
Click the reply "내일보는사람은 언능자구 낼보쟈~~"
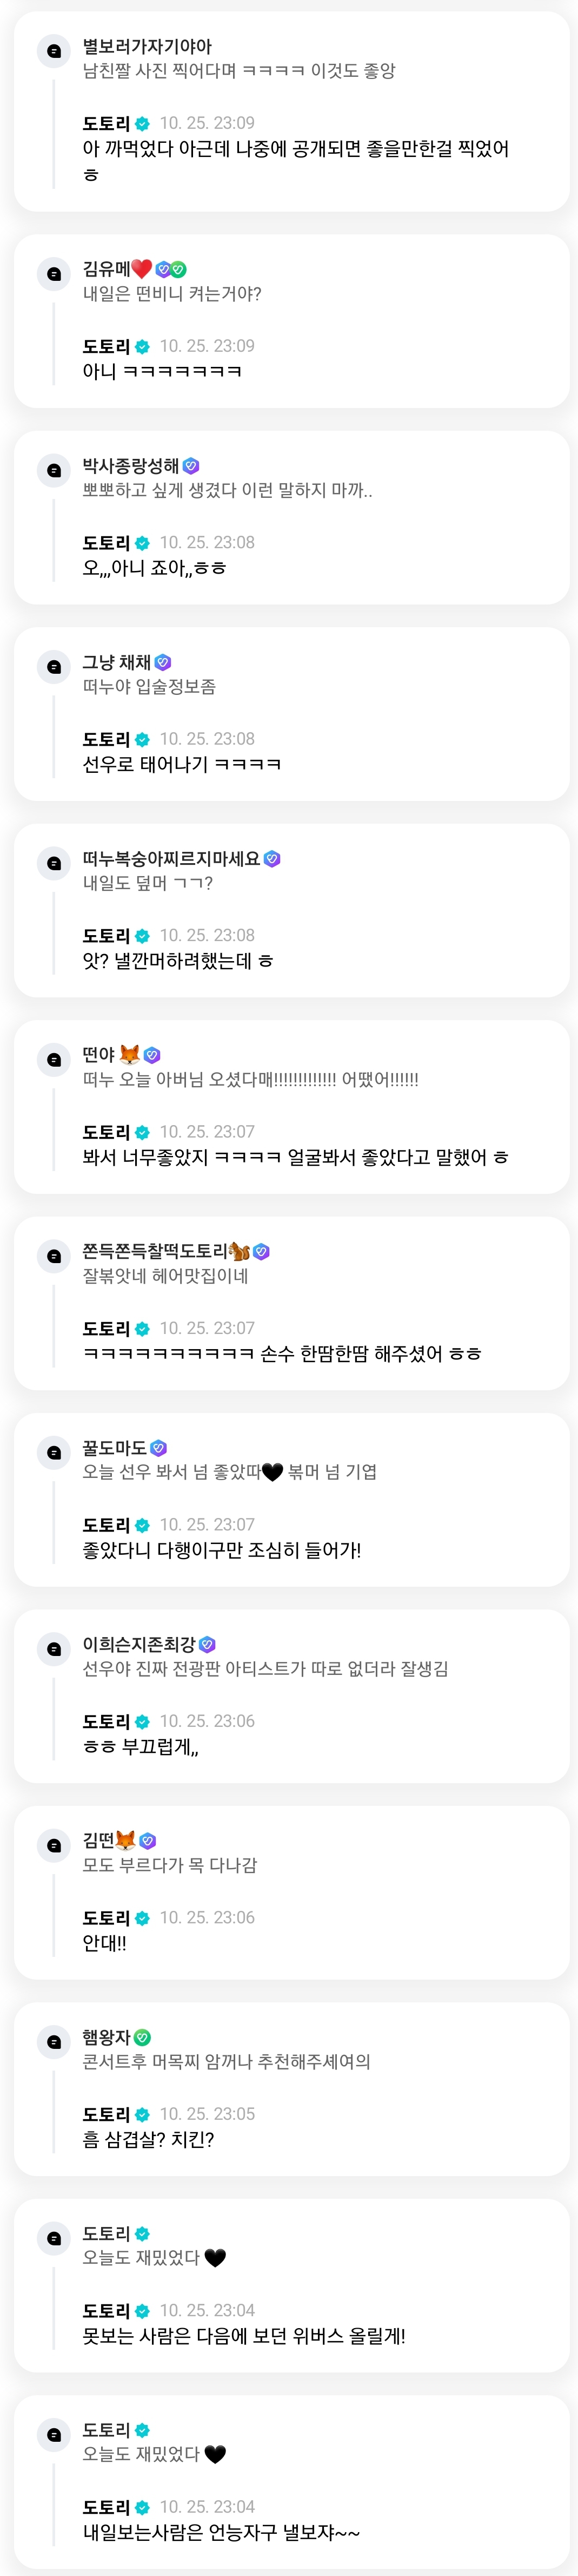(x=221, y=2533)
